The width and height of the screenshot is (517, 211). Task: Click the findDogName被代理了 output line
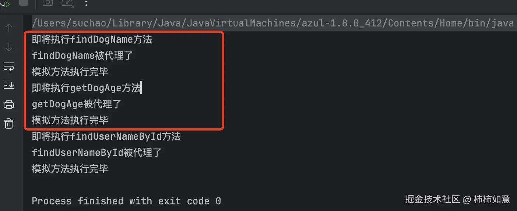82,56
